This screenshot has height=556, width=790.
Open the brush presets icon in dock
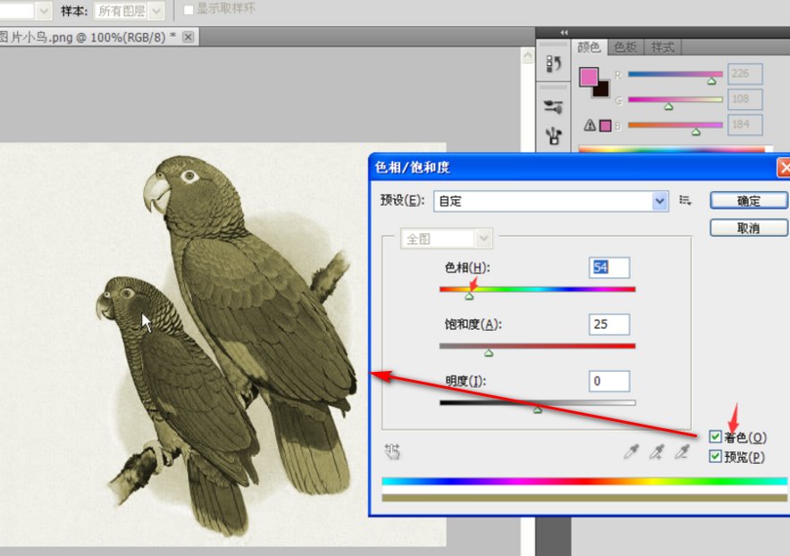554,135
